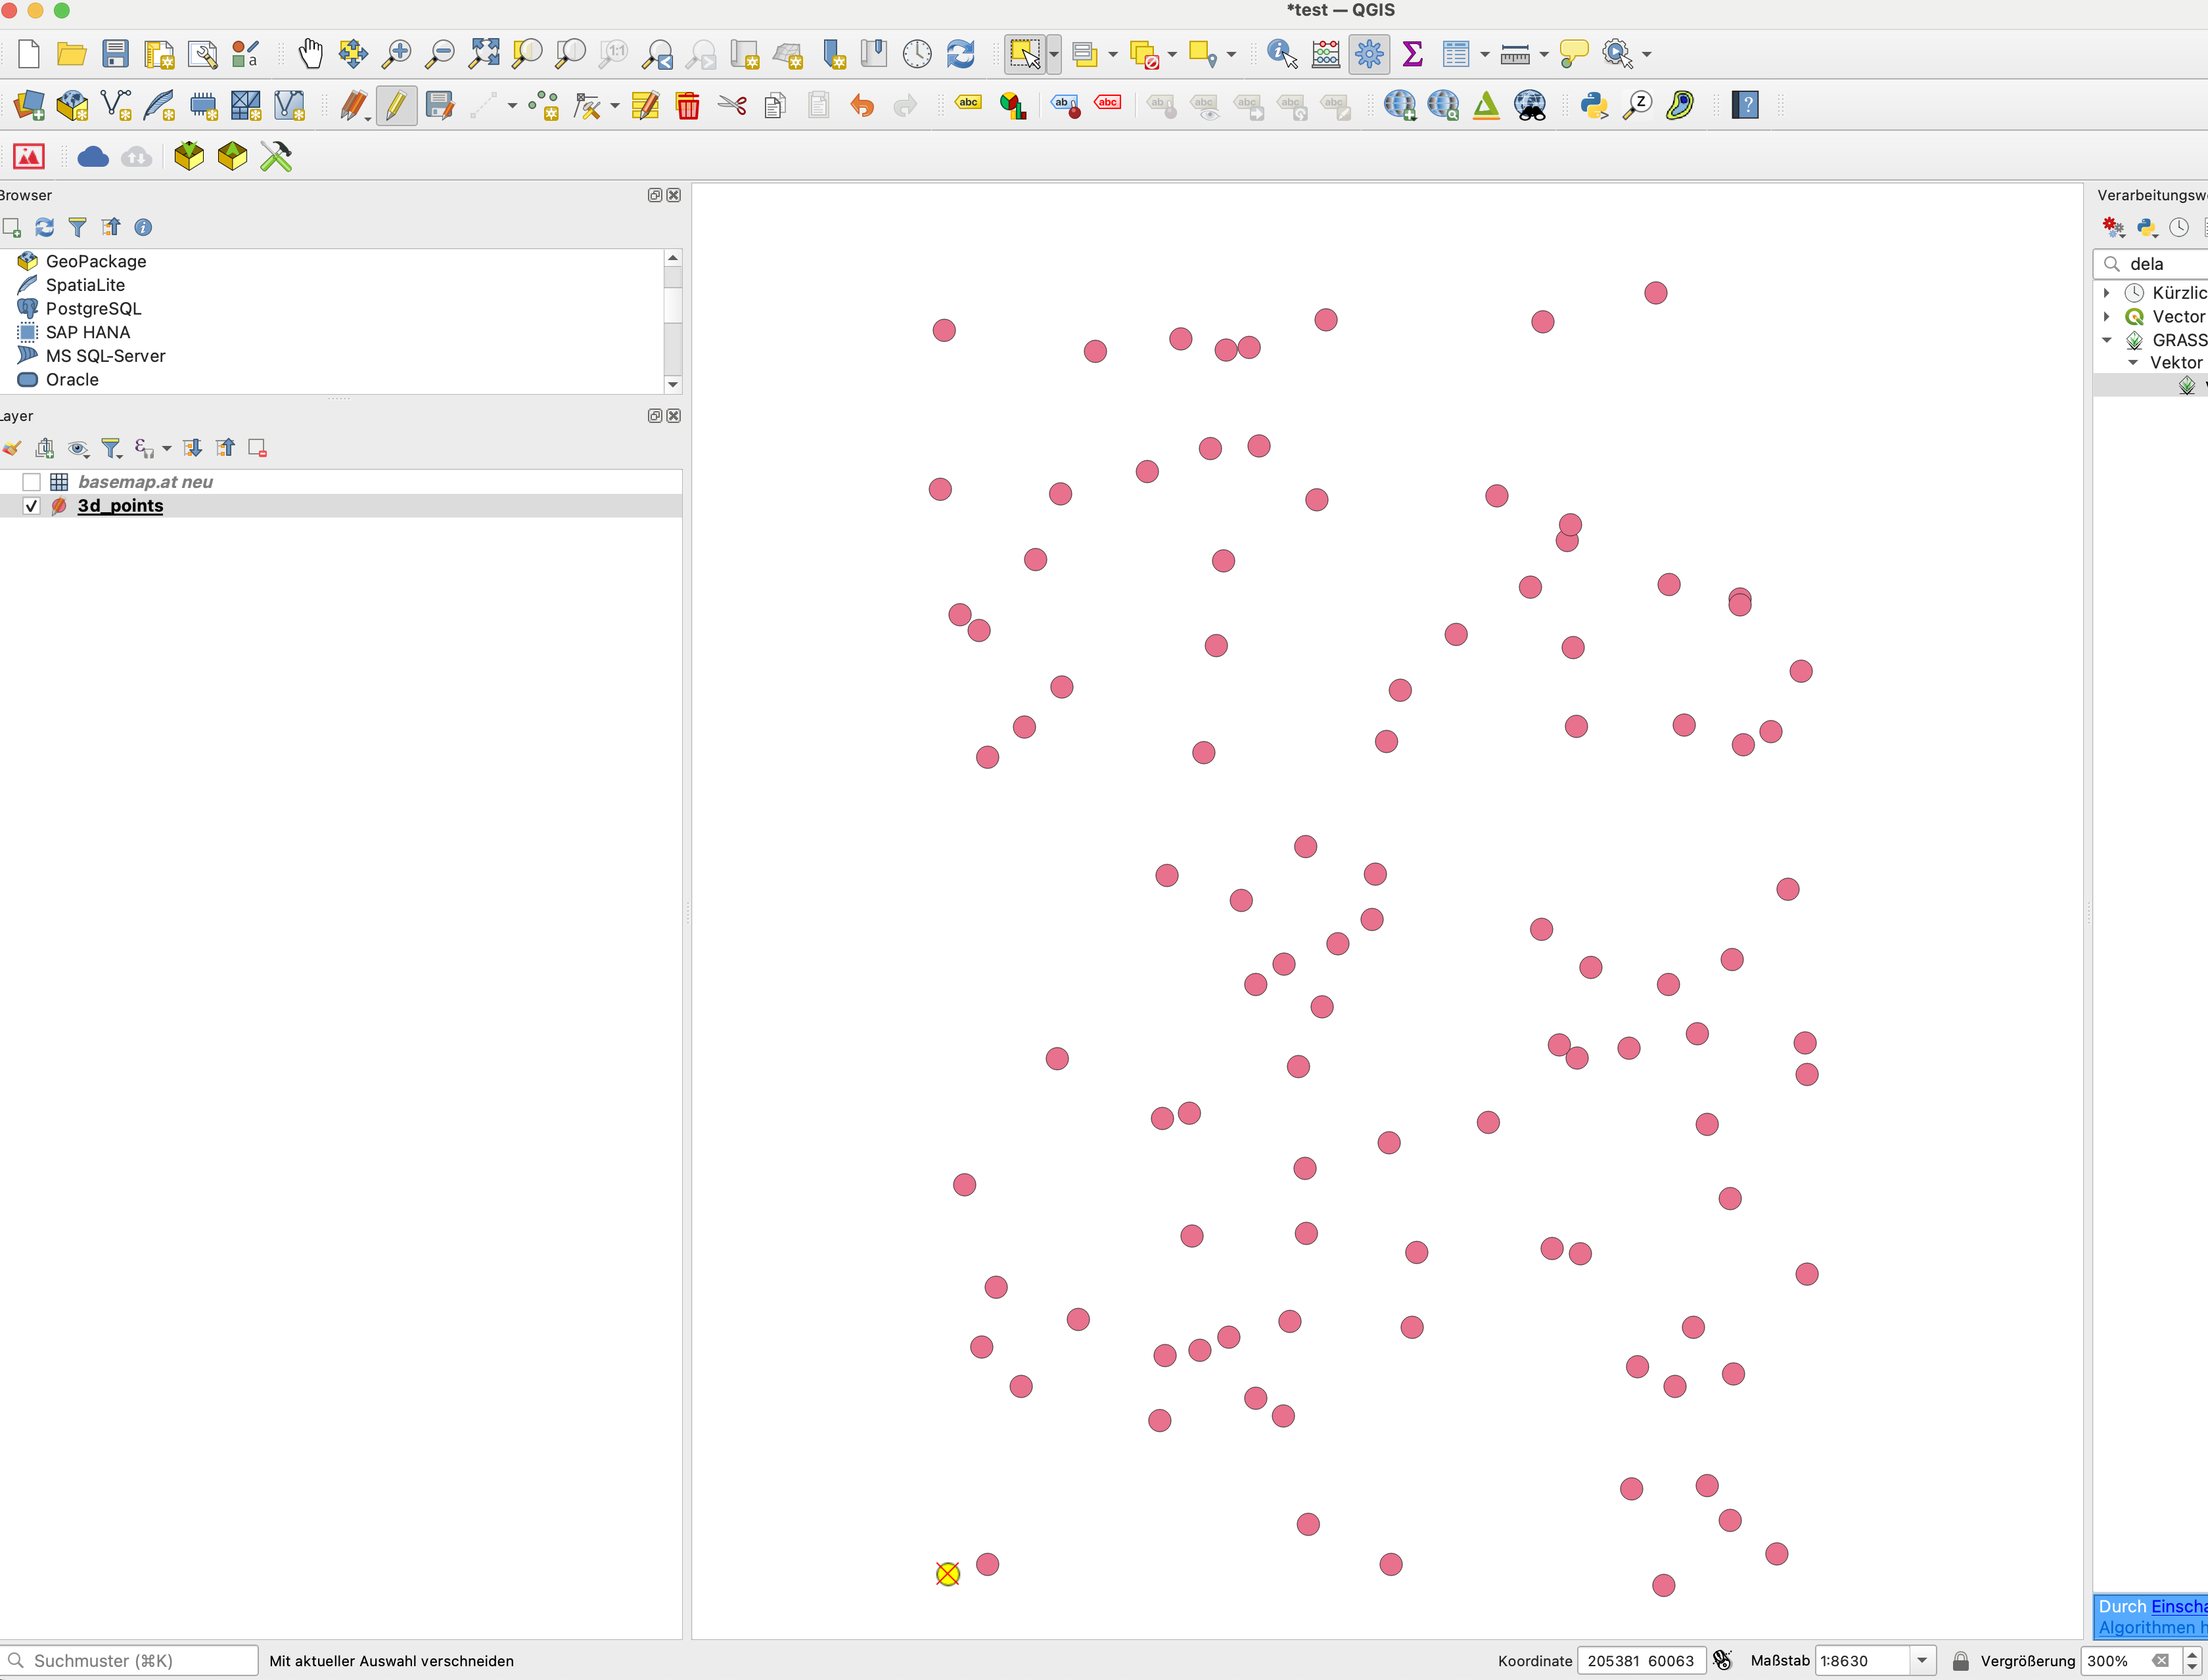
Task: Toggle editing with the pencil icon
Action: pos(396,105)
